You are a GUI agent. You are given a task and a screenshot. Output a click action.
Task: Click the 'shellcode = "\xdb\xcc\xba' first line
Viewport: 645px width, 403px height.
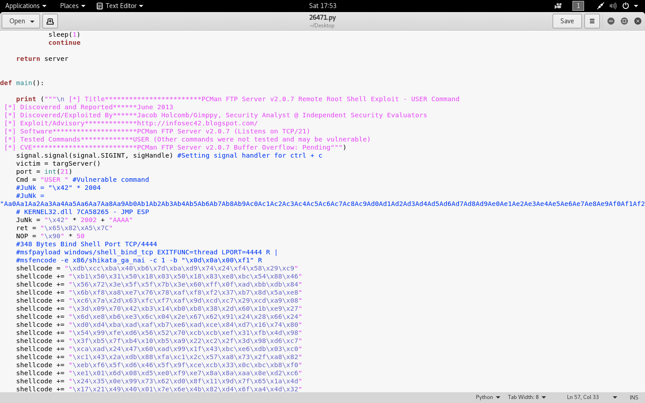[157, 268]
